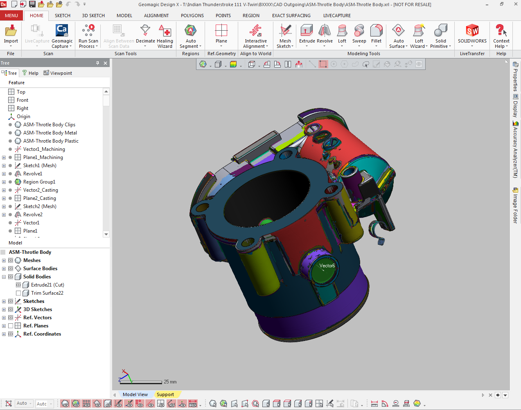The image size is (521, 410).
Task: Click the colorful polyhedron icon in bottom toolbar
Action: pyautogui.click(x=417, y=403)
